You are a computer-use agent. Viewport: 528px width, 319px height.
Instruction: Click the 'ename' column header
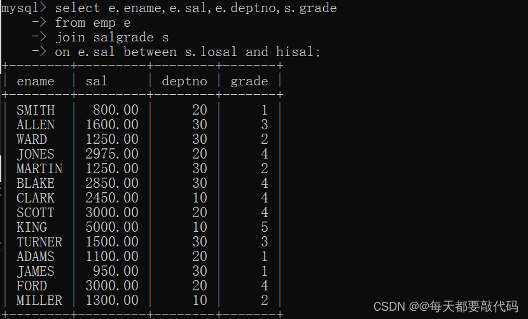[x=36, y=82]
